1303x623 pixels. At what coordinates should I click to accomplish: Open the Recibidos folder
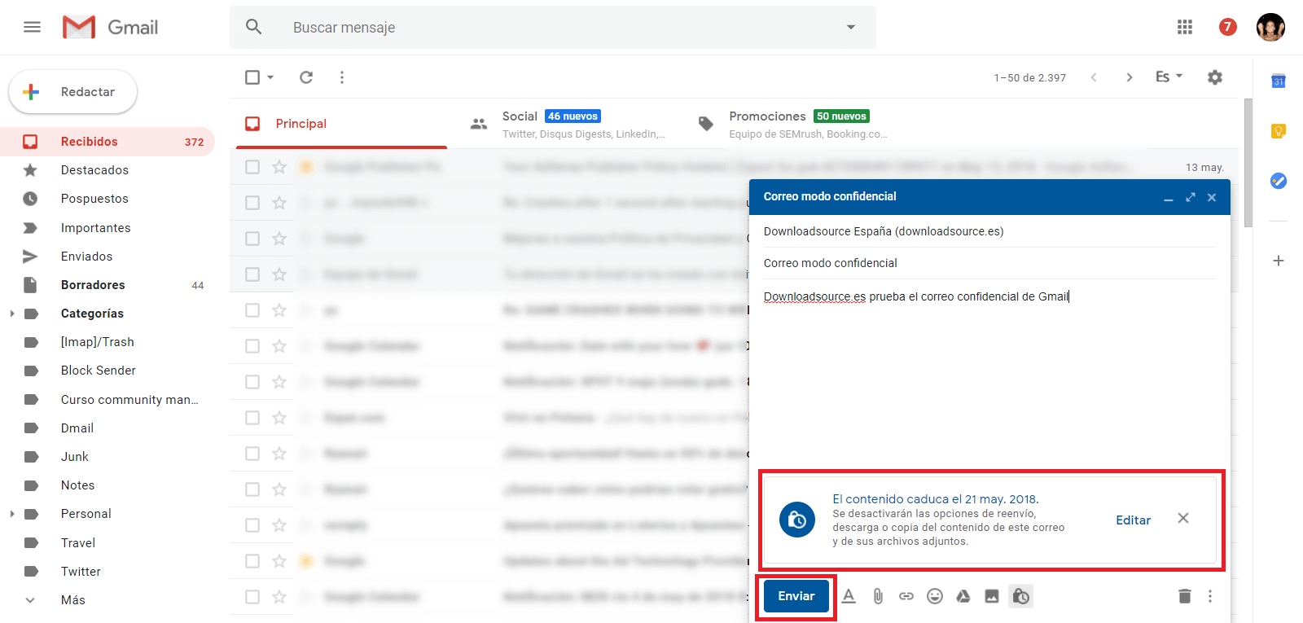[x=107, y=142]
